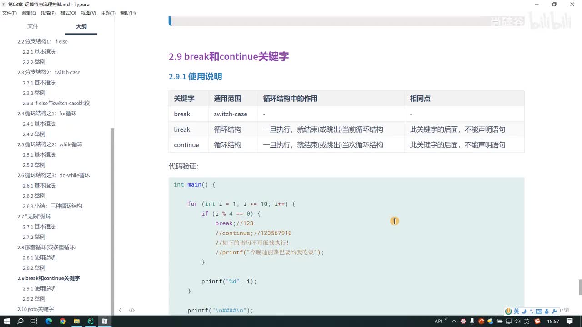Open Task View on the taskbar
Image resolution: width=582 pixels, height=327 pixels.
(x=34, y=321)
